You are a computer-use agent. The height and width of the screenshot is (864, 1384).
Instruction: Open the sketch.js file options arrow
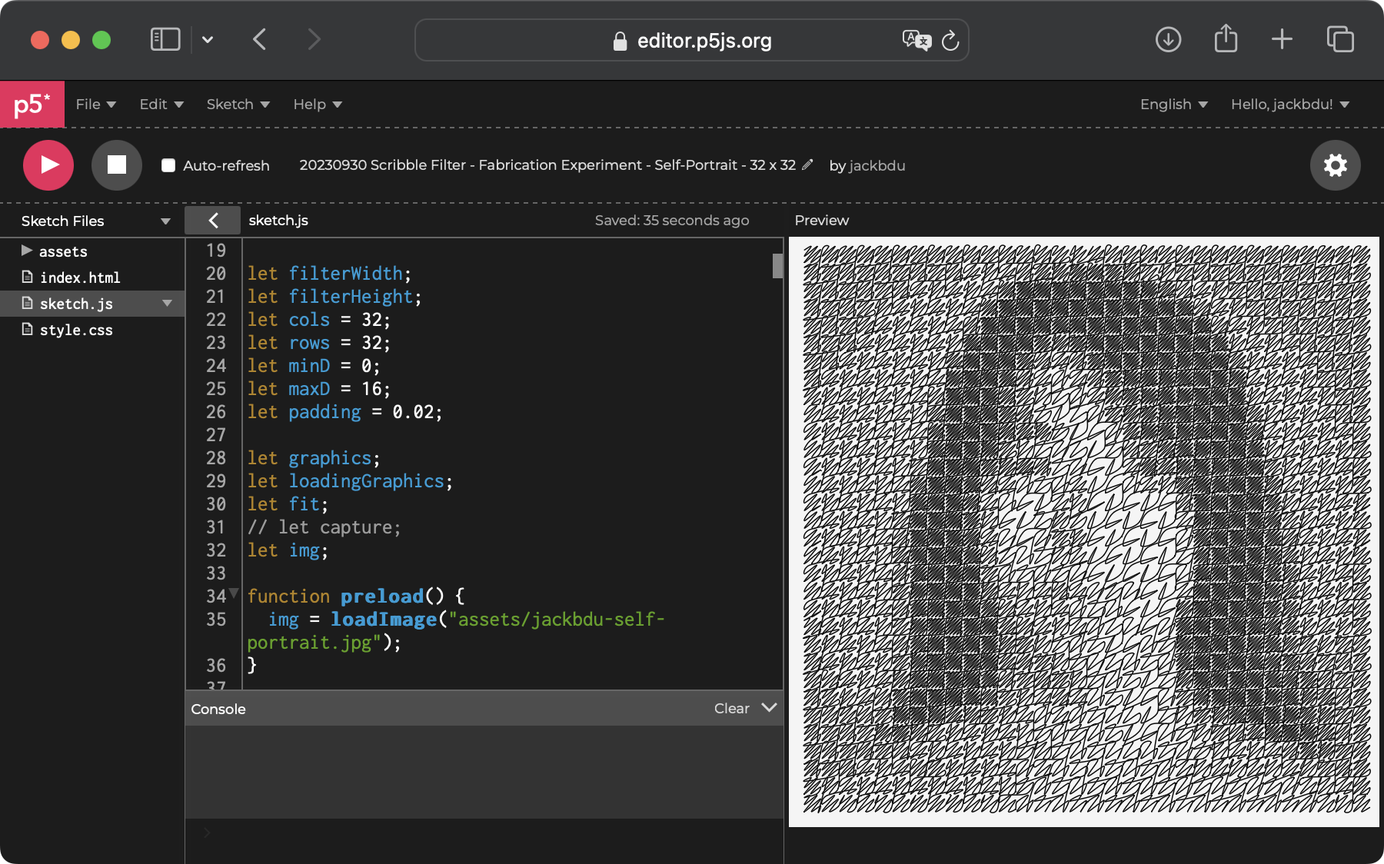[x=167, y=304]
